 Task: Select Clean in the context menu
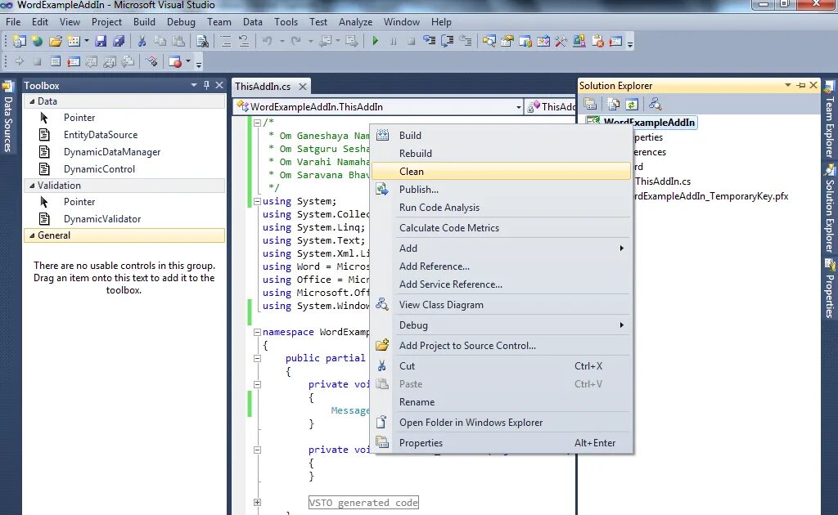point(502,172)
